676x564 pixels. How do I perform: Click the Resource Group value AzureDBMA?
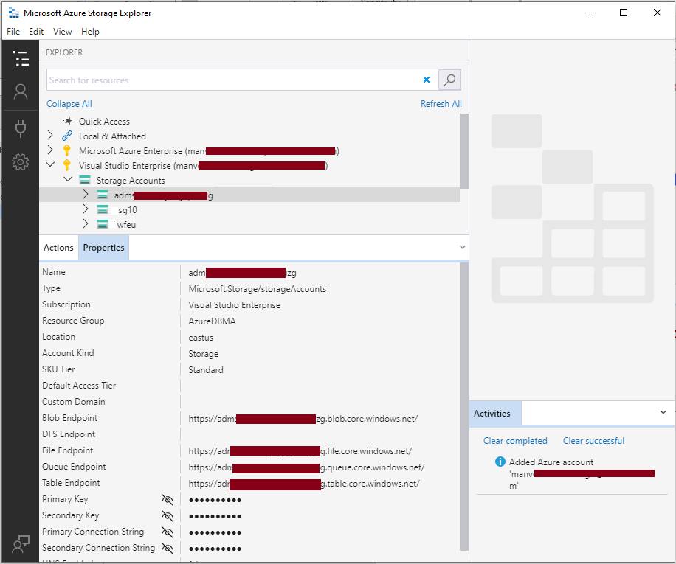212,321
